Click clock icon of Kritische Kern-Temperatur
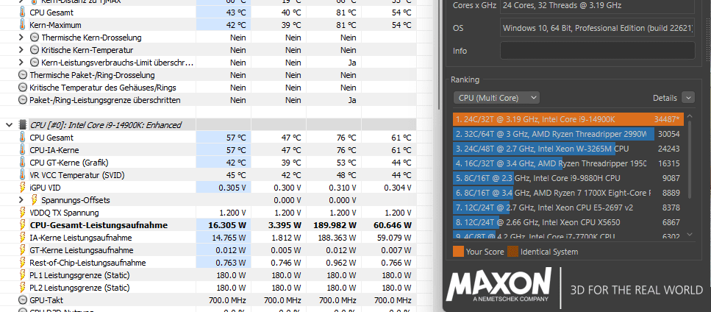Viewport: 711px width, 312px height. [35, 50]
